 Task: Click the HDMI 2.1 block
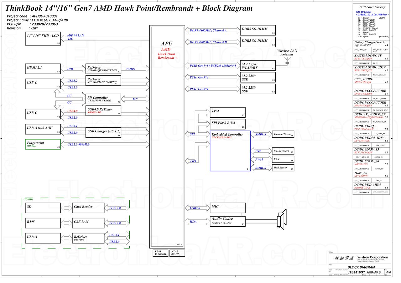(x=43, y=69)
